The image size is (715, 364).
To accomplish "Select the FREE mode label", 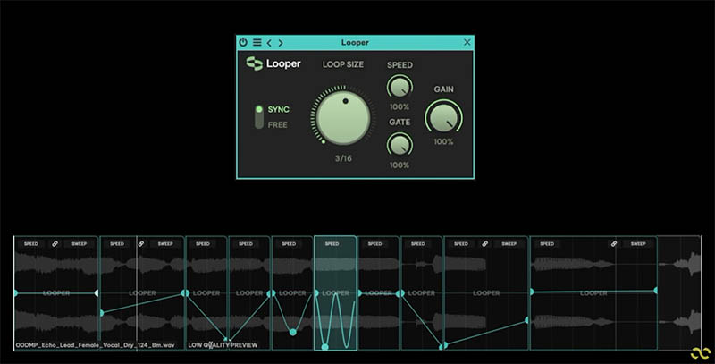I will click(x=277, y=125).
